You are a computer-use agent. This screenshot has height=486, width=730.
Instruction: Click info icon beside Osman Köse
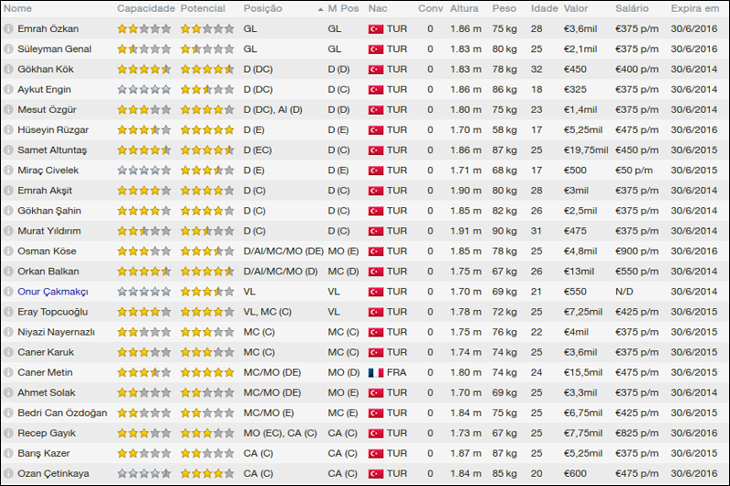pyautogui.click(x=8, y=252)
